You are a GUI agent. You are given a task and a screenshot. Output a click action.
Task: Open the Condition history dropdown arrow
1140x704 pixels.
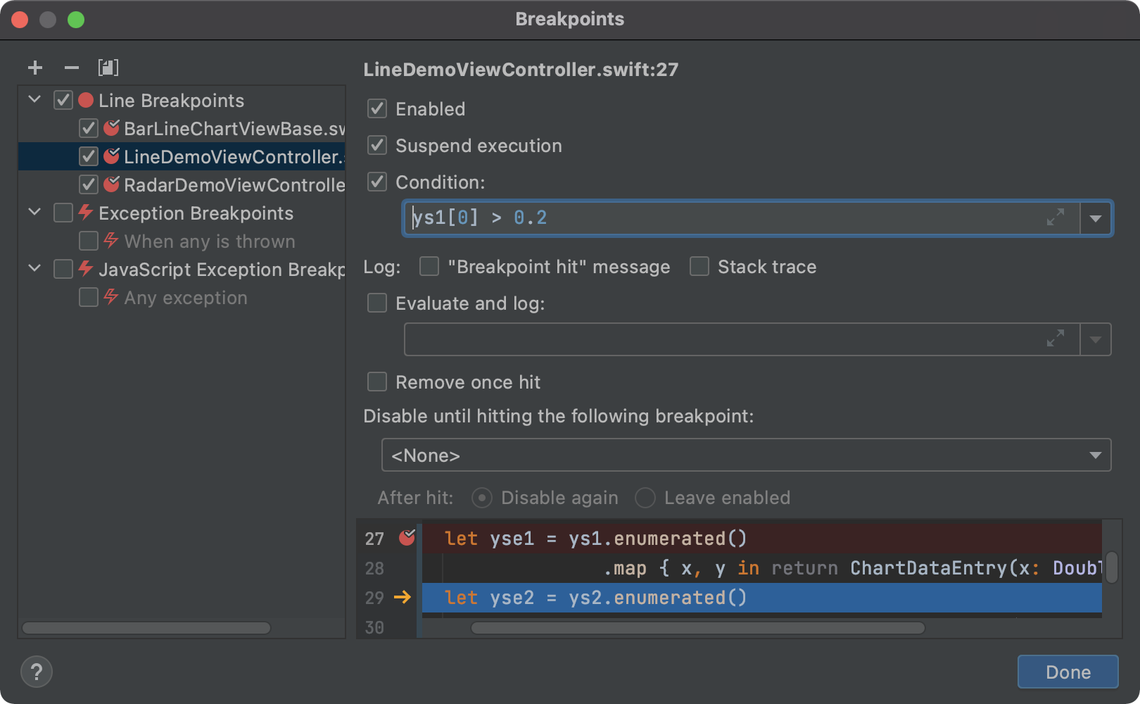click(1096, 218)
